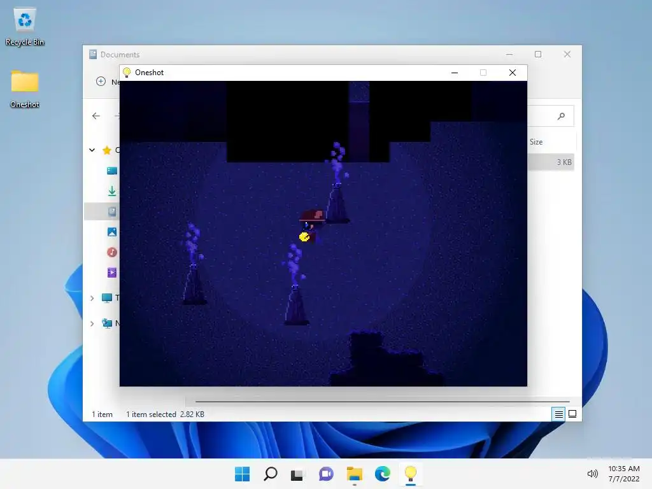This screenshot has height=489, width=652.
Task: Select the Quick access star icon
Action: (107, 150)
